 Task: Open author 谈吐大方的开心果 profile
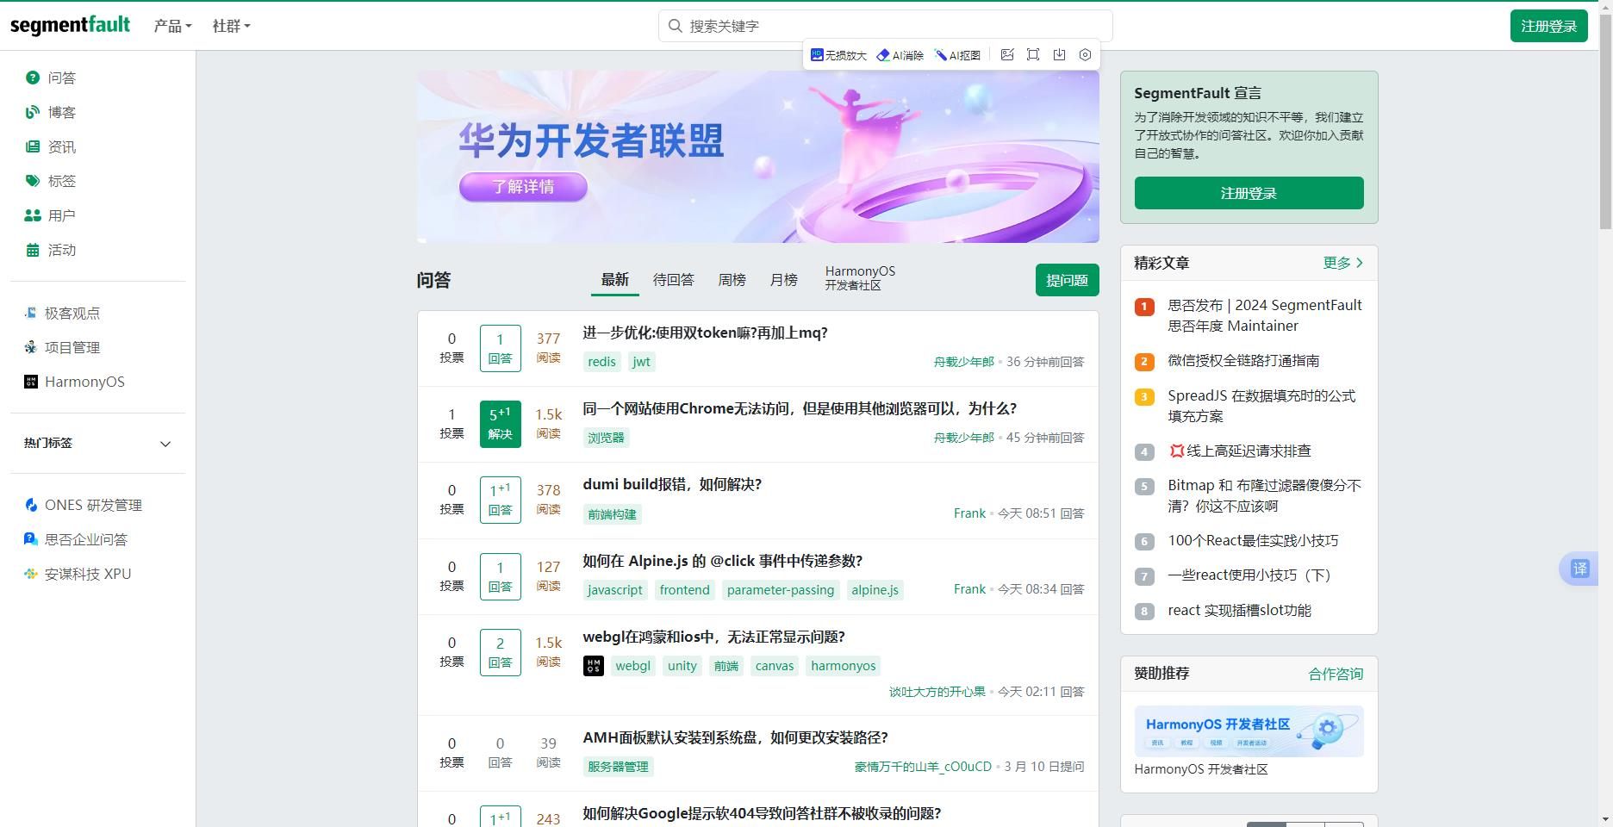pyautogui.click(x=937, y=692)
